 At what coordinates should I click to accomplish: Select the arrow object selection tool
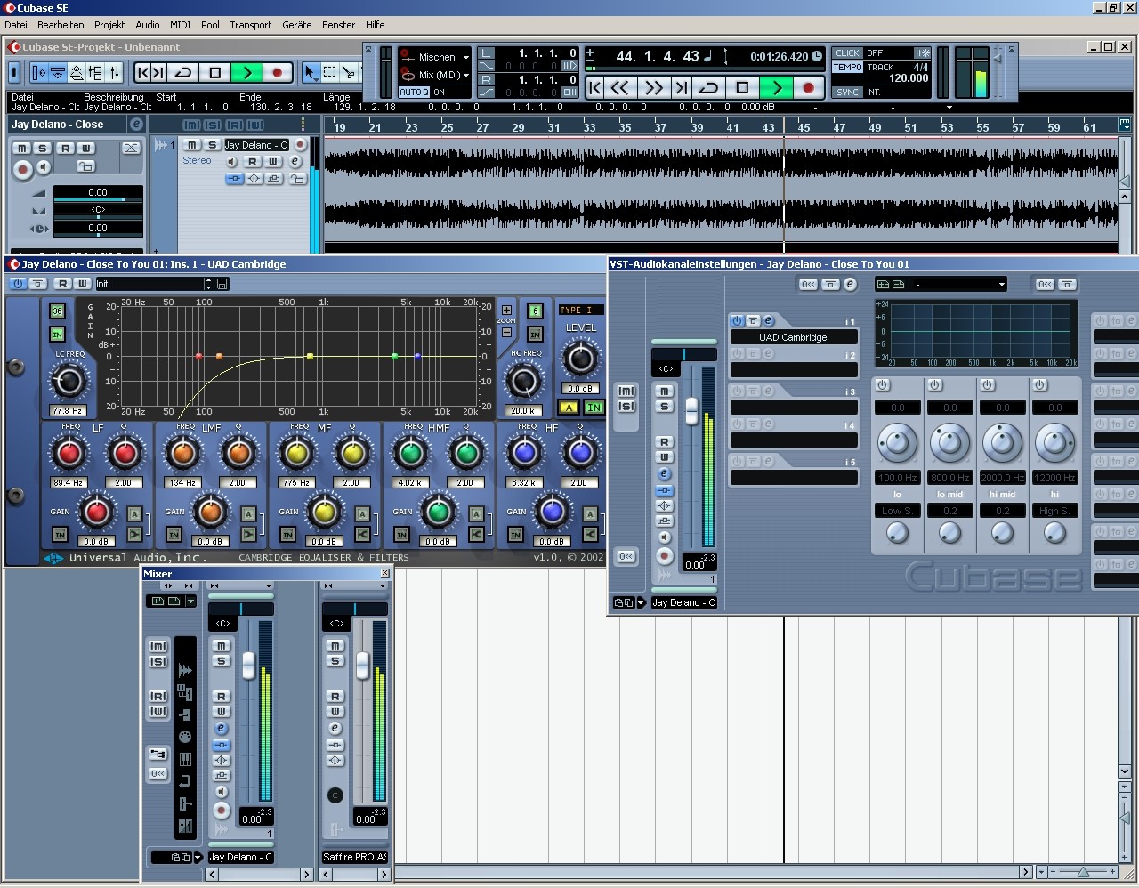point(310,72)
